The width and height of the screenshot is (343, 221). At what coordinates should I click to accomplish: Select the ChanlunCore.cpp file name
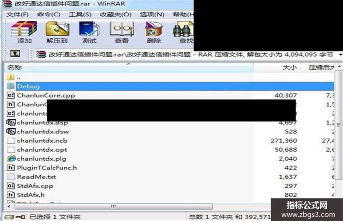click(x=46, y=95)
